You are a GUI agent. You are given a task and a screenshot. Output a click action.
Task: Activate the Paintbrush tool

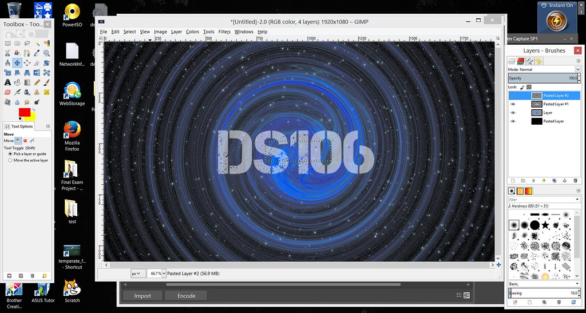46,82
